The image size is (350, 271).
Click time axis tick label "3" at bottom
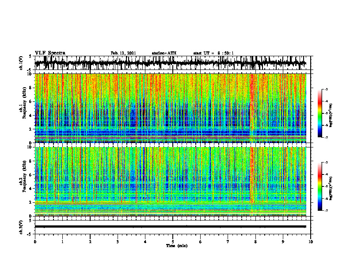(118, 242)
